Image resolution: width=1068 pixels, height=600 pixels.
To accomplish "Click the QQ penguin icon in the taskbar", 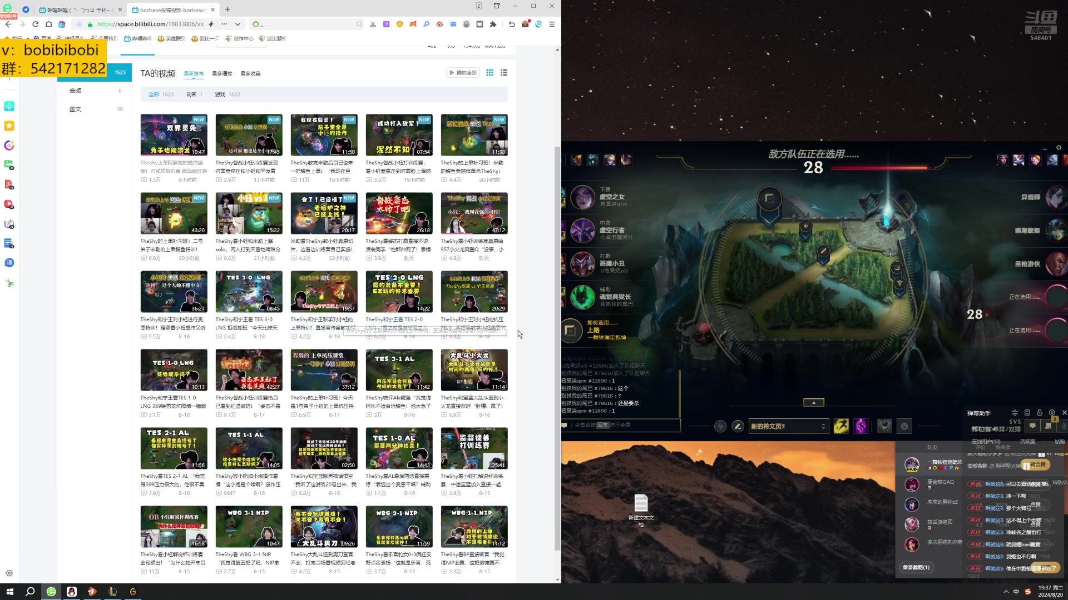I will pos(72,592).
